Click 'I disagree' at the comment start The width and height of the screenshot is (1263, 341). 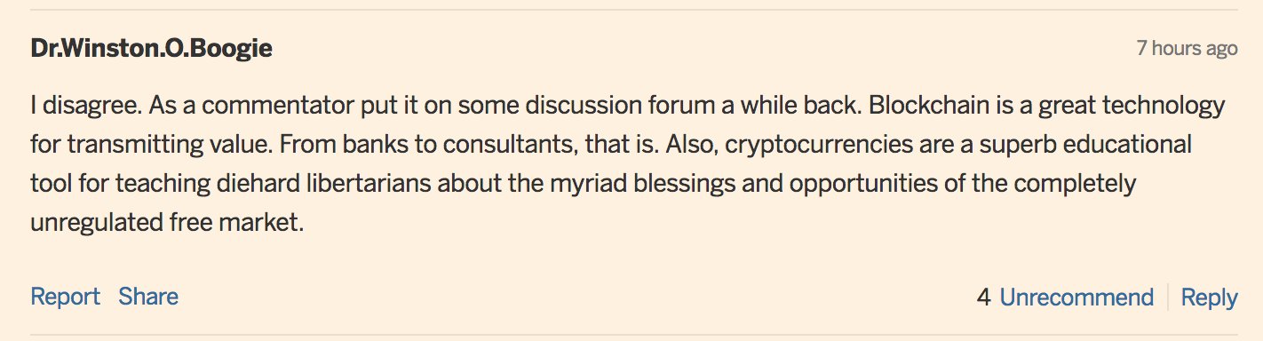click(83, 107)
